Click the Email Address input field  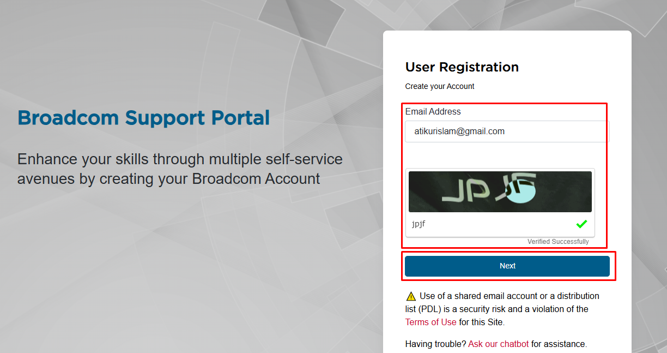coord(507,131)
